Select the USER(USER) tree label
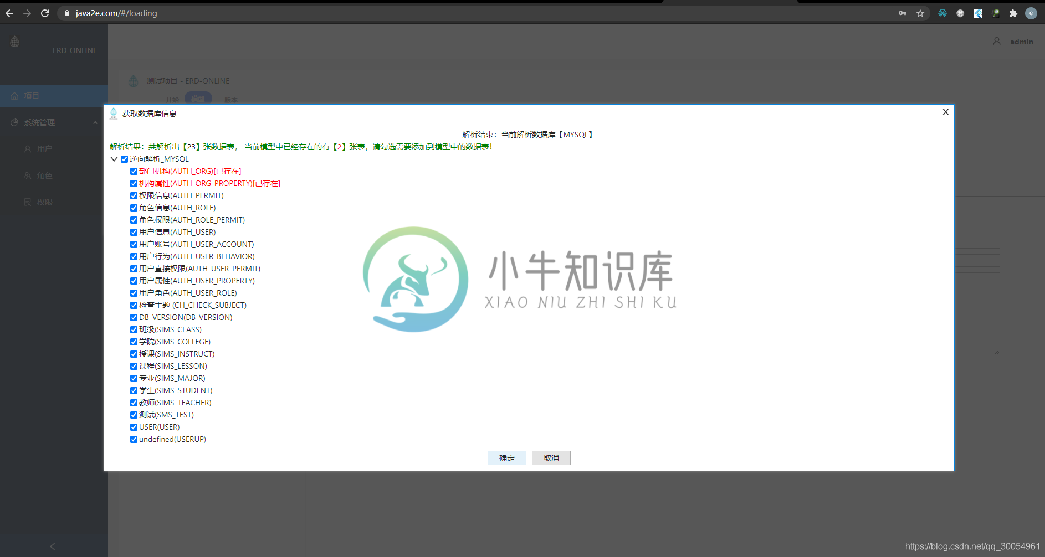This screenshot has height=557, width=1045. [160, 427]
